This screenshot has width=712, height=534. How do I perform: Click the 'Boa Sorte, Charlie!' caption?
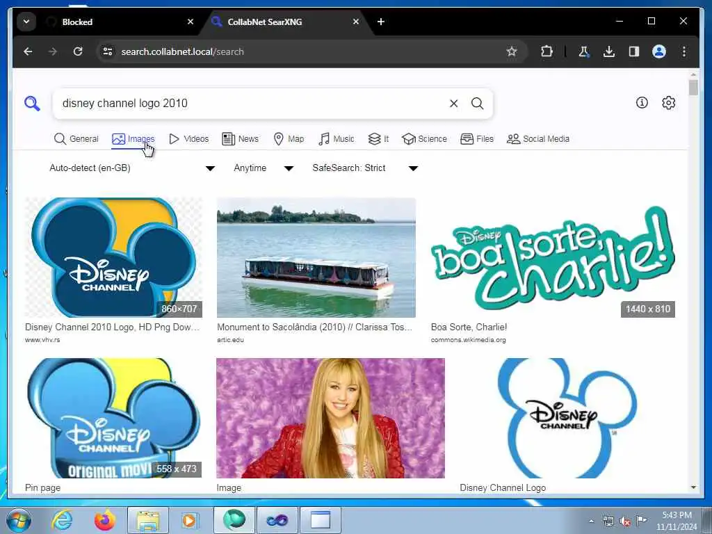tap(469, 327)
